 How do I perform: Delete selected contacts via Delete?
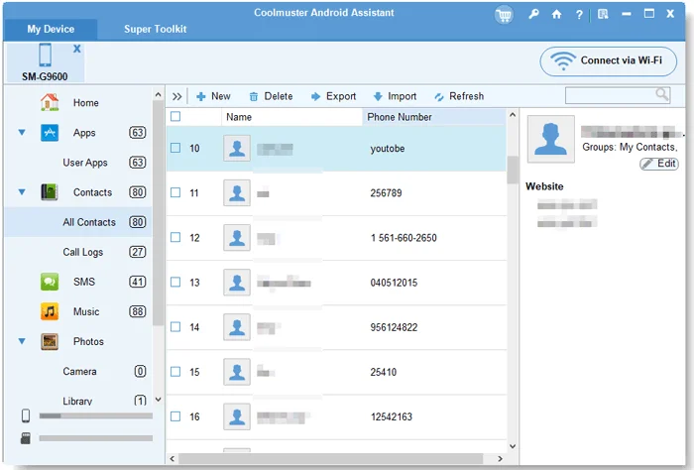click(x=271, y=96)
